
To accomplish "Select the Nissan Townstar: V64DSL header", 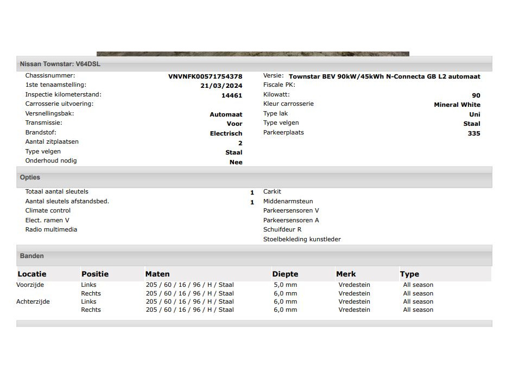I will (x=60, y=64).
